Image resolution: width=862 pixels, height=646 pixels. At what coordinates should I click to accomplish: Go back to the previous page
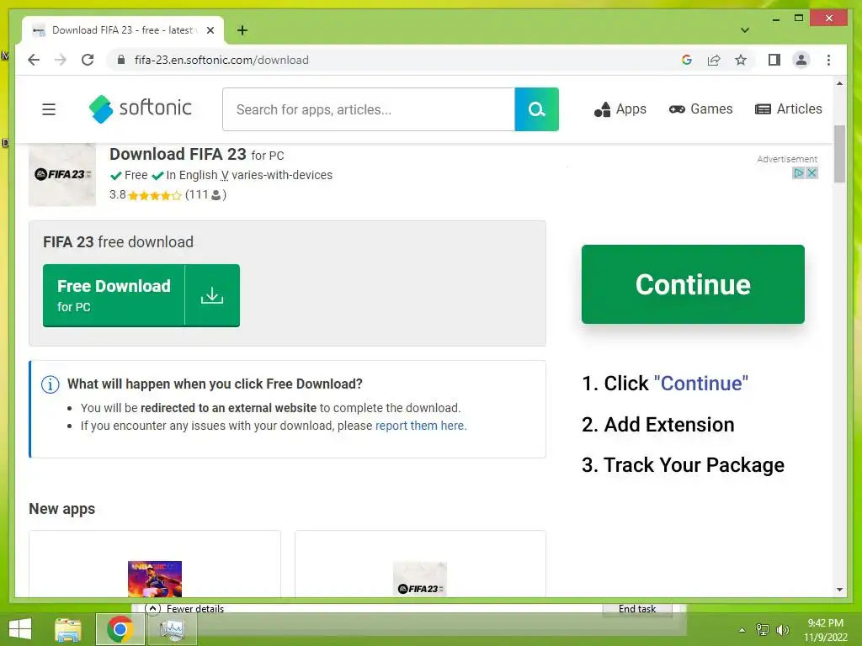click(x=34, y=60)
